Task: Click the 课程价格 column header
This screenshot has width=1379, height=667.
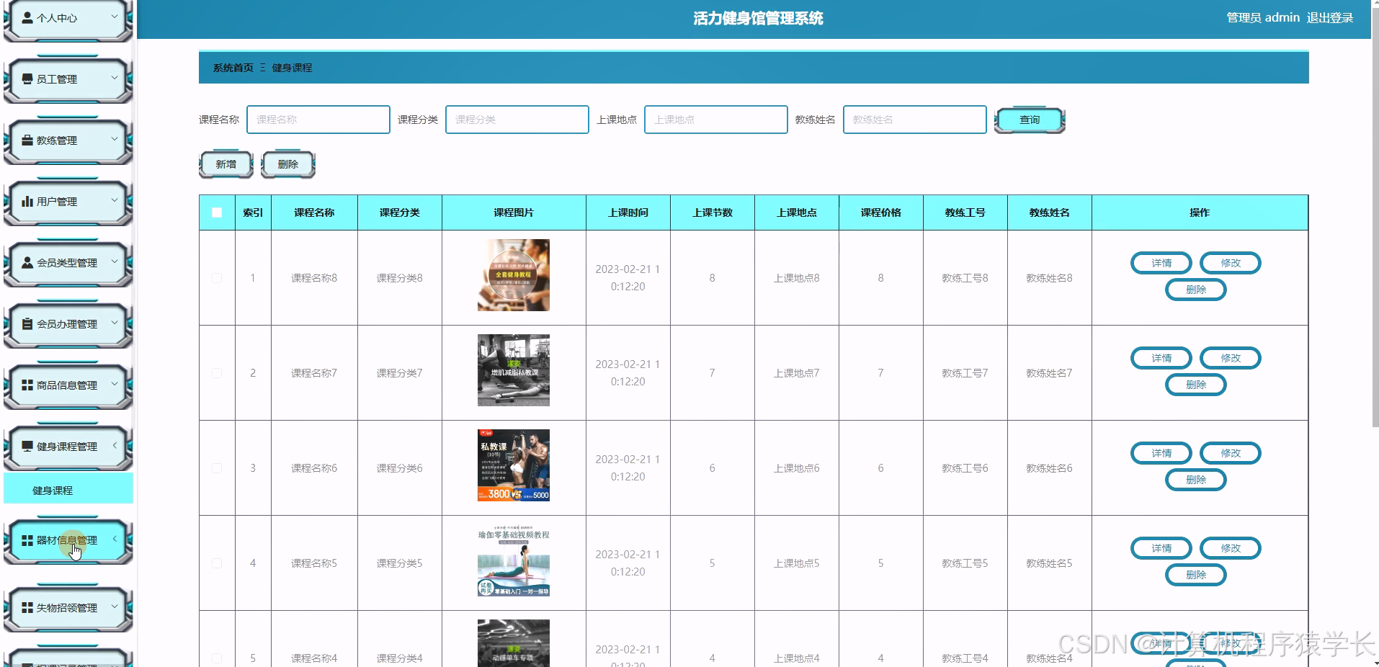Action: [881, 212]
